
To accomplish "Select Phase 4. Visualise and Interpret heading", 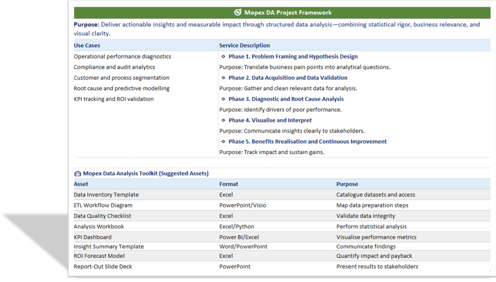I will 270,120.
